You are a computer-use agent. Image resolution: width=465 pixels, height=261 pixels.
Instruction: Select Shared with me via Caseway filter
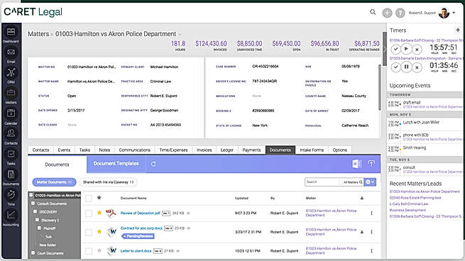[x=108, y=182]
